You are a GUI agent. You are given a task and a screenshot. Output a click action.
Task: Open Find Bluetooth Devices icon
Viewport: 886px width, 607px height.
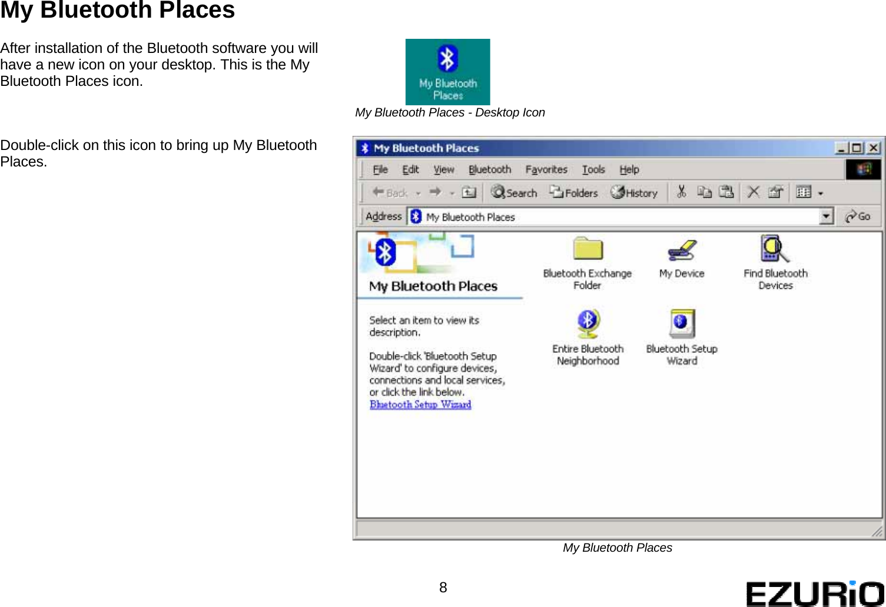point(775,262)
